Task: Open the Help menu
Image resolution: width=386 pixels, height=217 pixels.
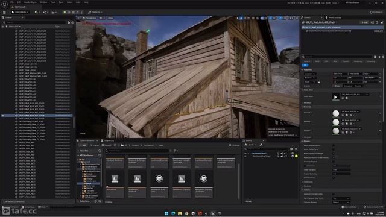Action: (86, 2)
